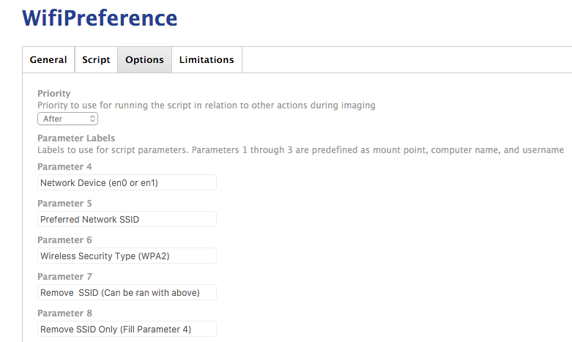Click the Parameter 4 label
Viewport: 572px width, 342px height.
tap(64, 167)
